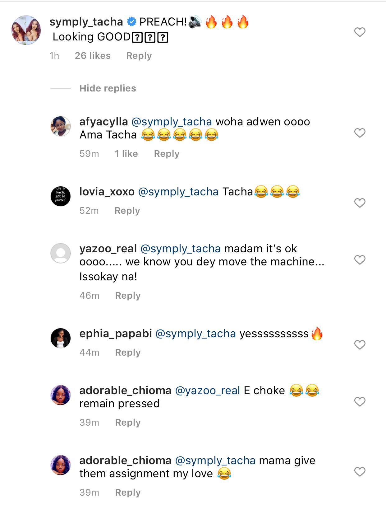386x523 pixels.
Task: Open ephia_papabi's profile avatar
Action: (61, 338)
